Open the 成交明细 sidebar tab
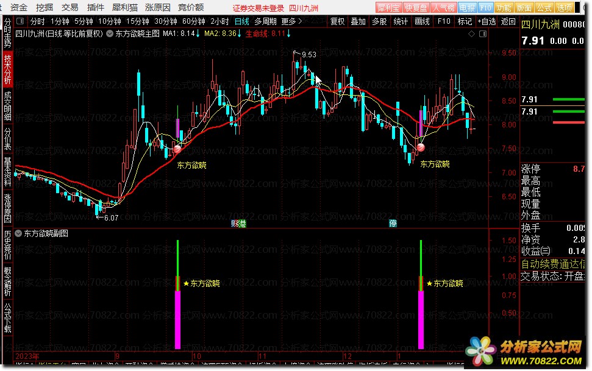Image resolution: width=592 pixels, height=371 pixels. click(7, 105)
